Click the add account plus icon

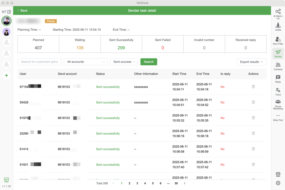coord(6,75)
